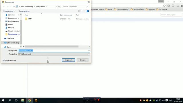Click the network tray icon

pos(160,100)
